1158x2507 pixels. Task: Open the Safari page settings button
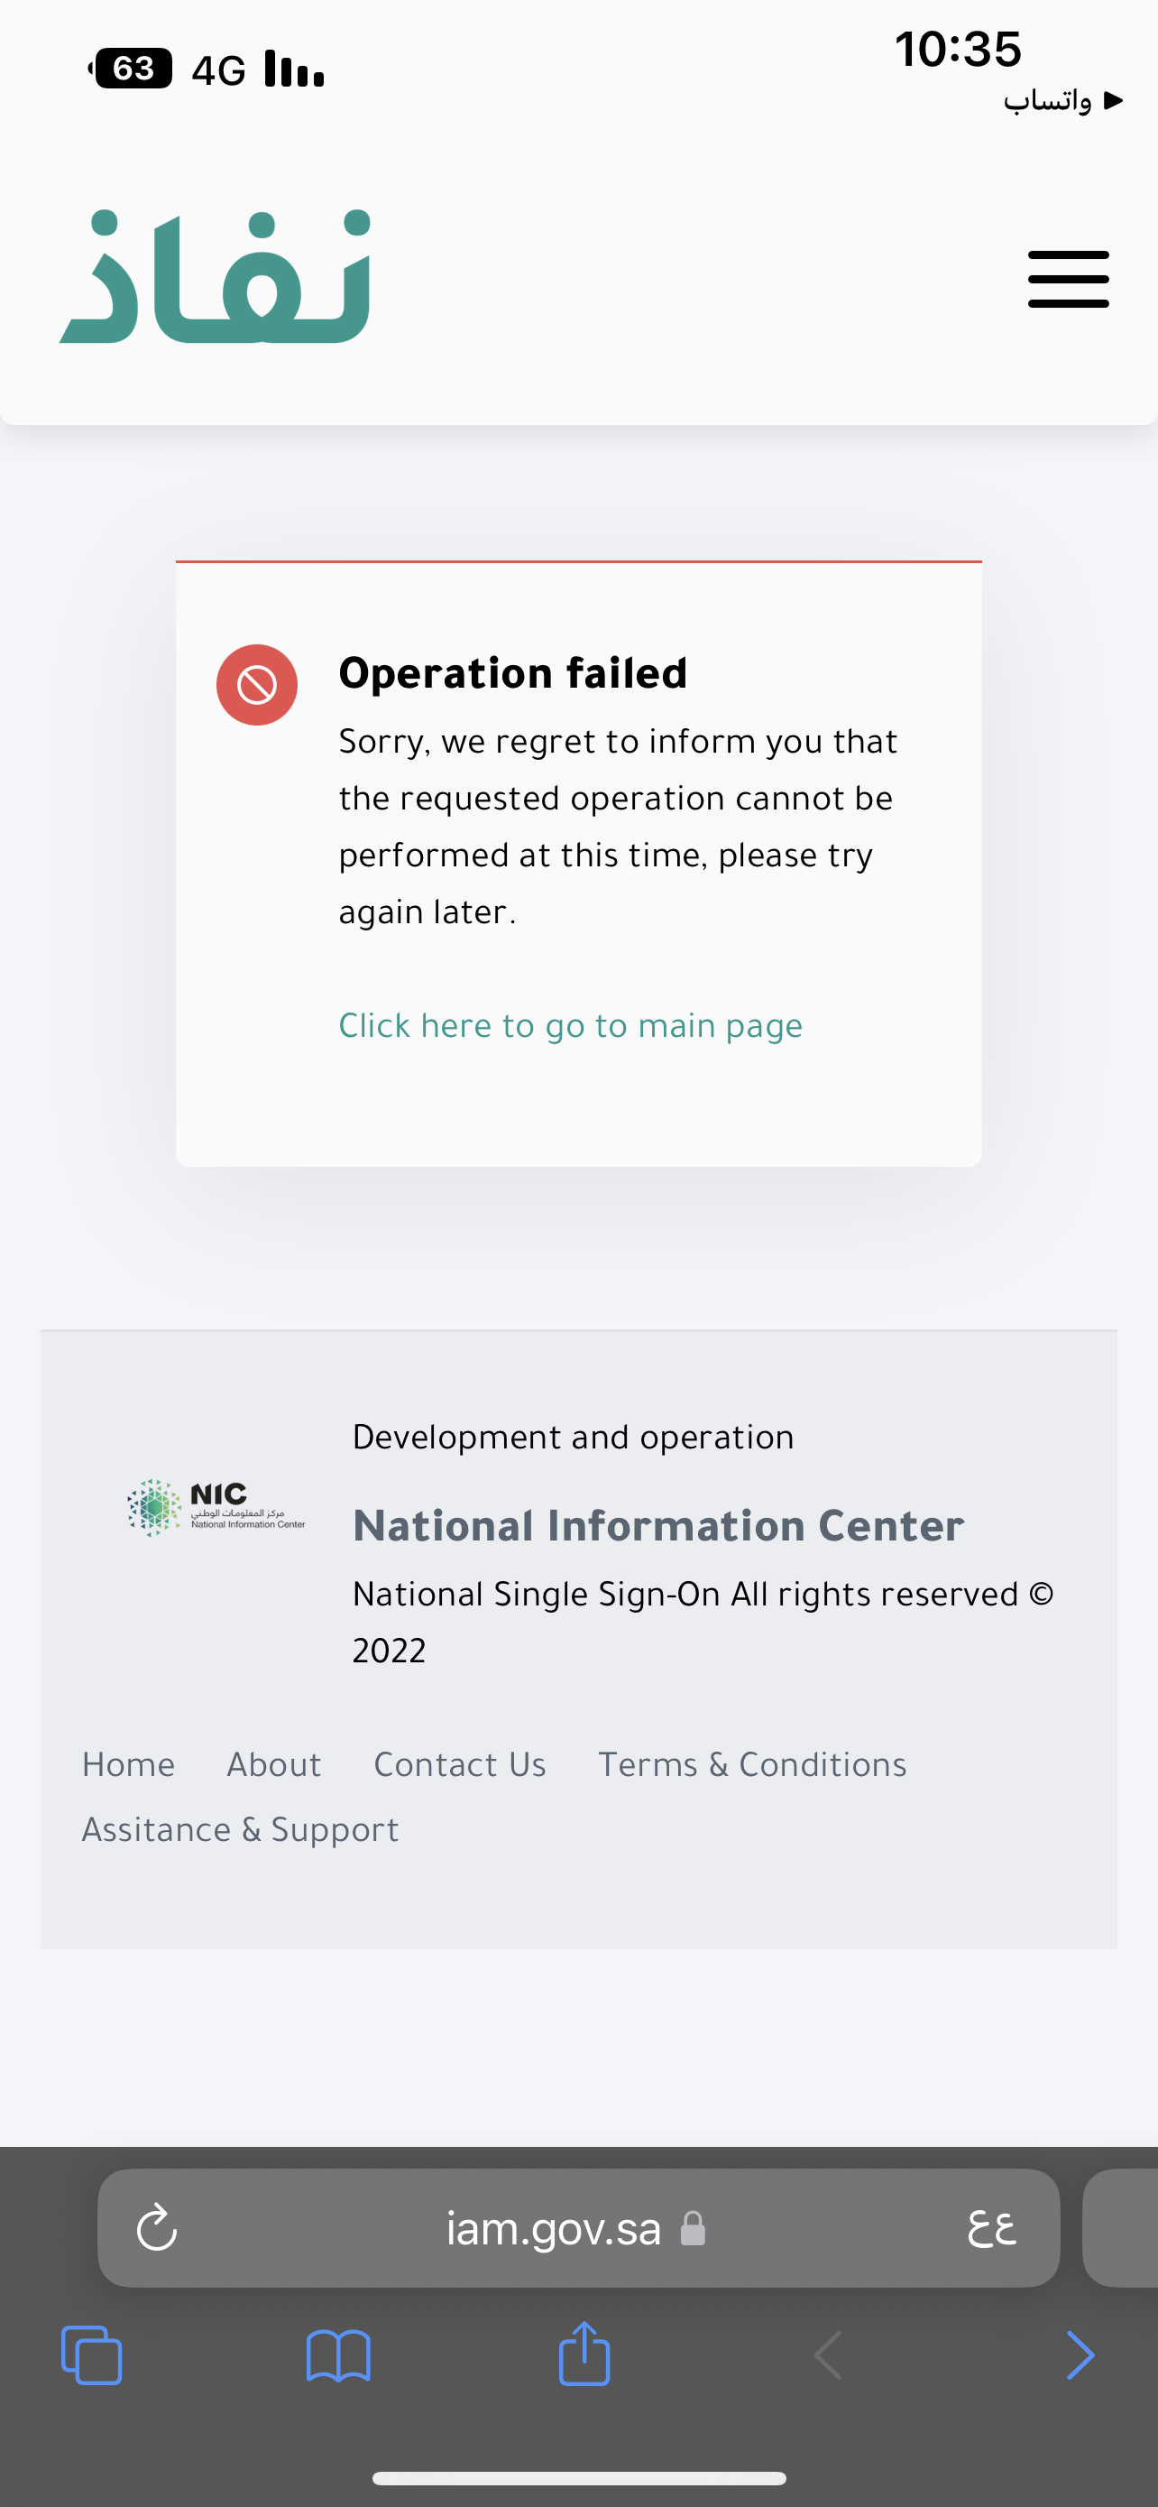point(992,2227)
